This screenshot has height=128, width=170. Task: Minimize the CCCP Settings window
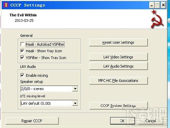[152, 5]
